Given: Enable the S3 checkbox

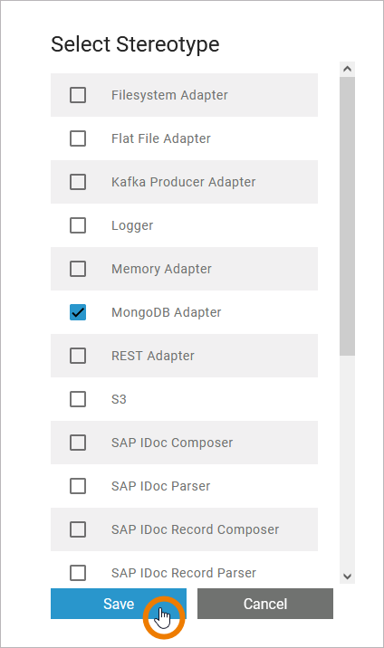Looking at the screenshot, I should pyautogui.click(x=78, y=399).
